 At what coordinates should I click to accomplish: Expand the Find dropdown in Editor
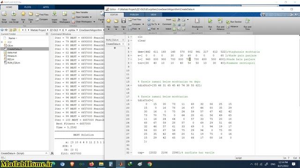(x=158, y=29)
